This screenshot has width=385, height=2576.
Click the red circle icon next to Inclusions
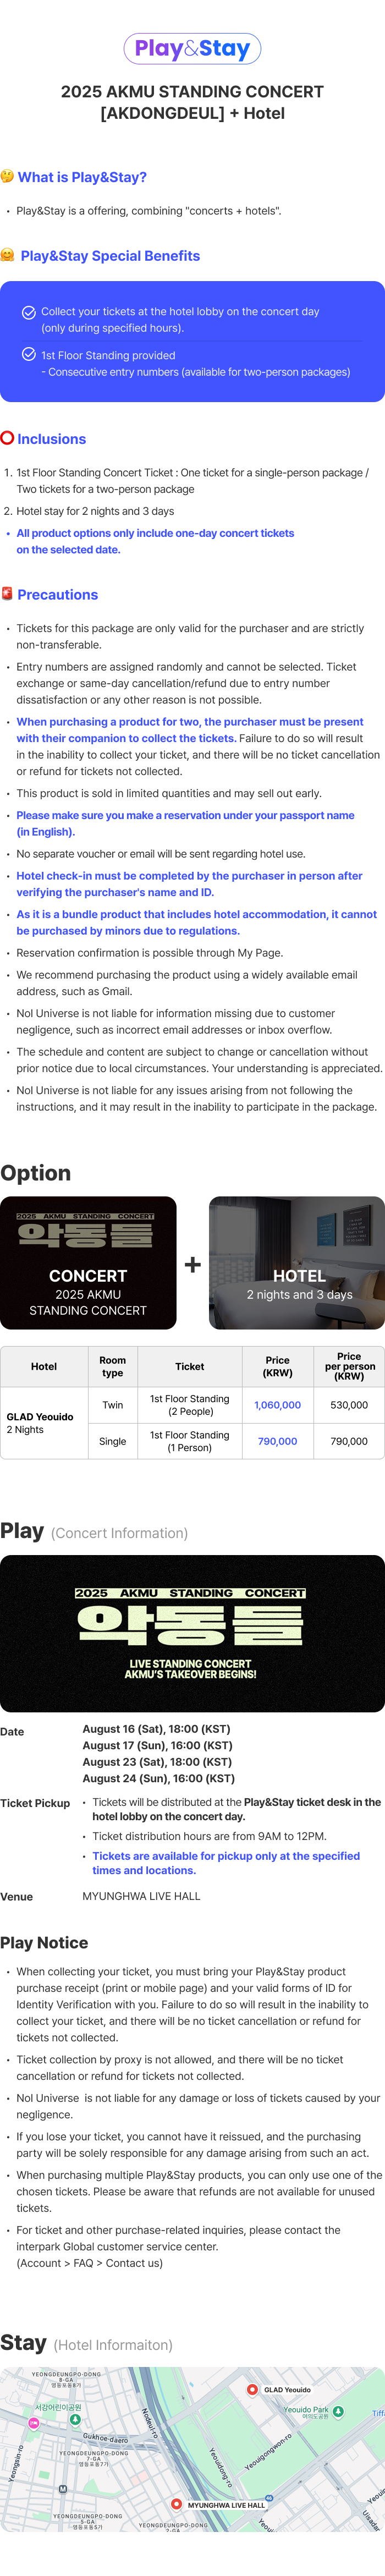coord(7,438)
